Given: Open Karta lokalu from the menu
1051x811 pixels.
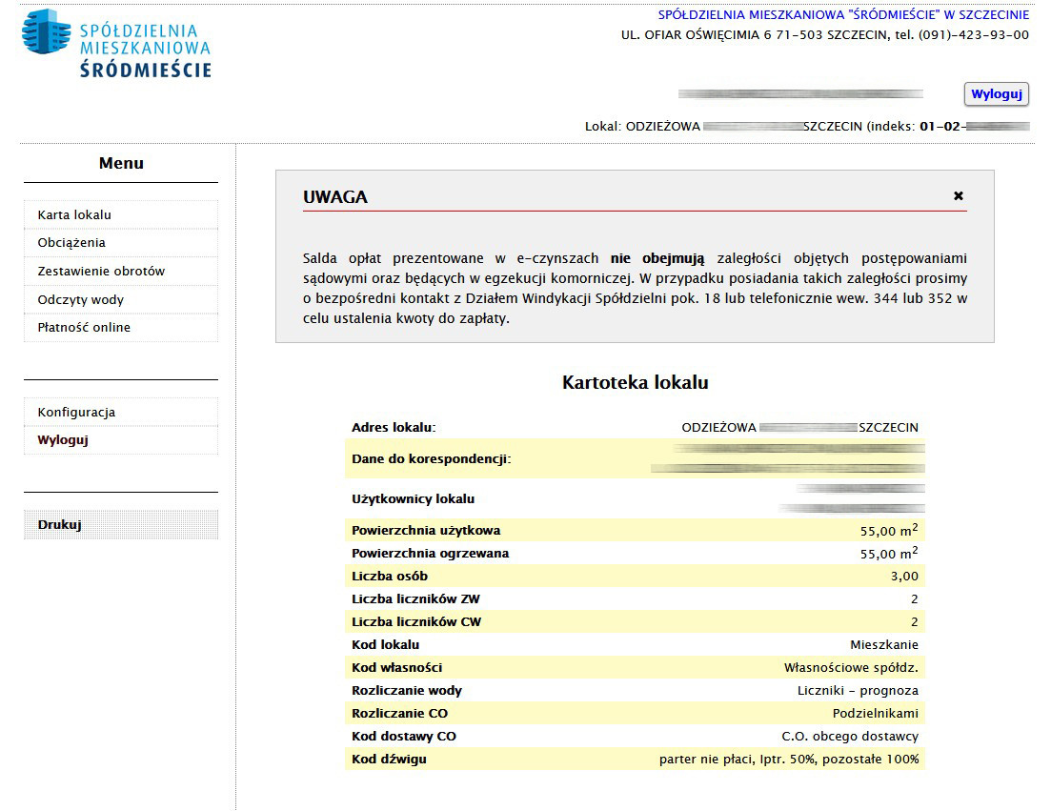Looking at the screenshot, I should pos(74,215).
